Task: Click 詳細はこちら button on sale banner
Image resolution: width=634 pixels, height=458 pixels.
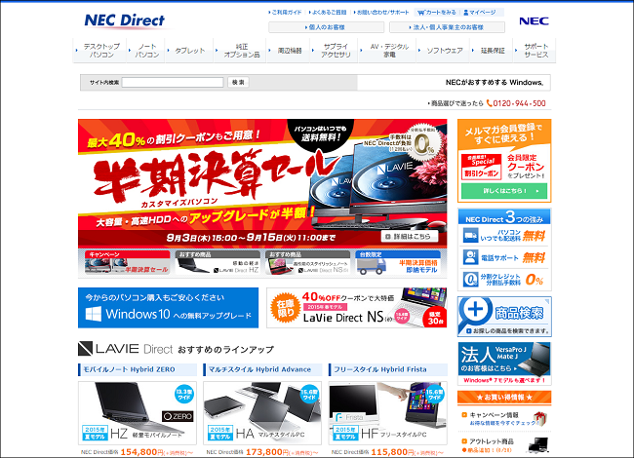Action: tap(410, 236)
